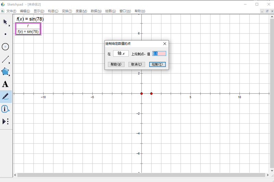
Task: Select the Marker pen tool
Action: pos(5,97)
